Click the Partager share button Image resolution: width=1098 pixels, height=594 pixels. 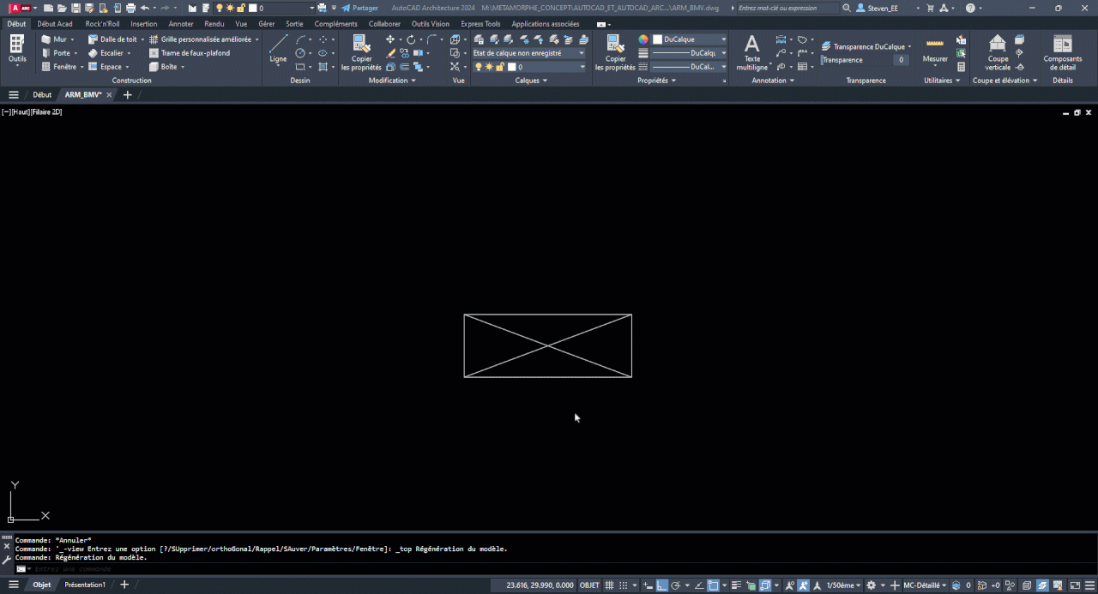click(360, 8)
